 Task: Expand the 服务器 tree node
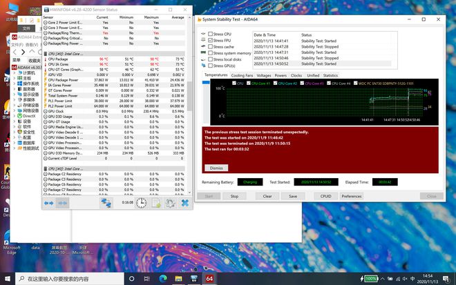[x=15, y=89]
